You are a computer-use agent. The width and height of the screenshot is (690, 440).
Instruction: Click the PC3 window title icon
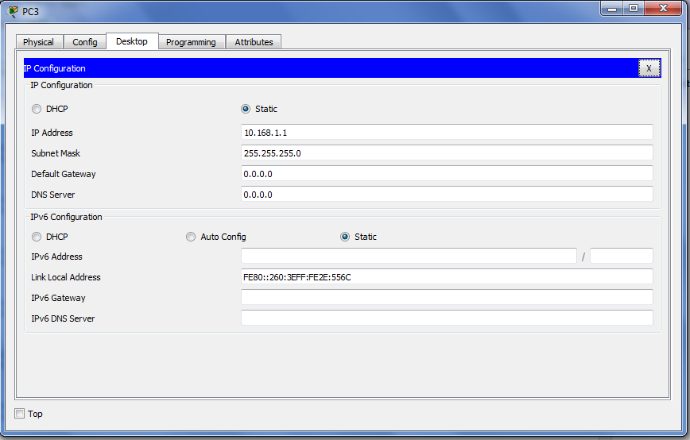click(x=13, y=11)
